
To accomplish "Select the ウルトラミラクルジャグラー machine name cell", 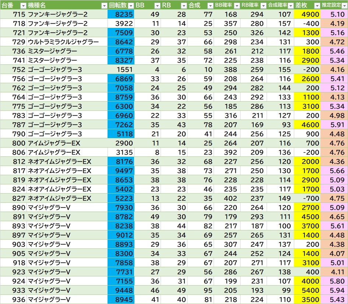I will tap(63, 42).
